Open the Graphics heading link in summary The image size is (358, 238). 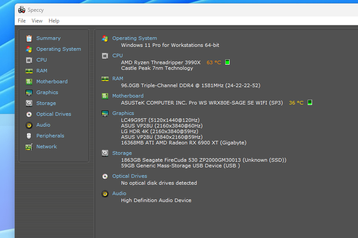click(x=123, y=113)
